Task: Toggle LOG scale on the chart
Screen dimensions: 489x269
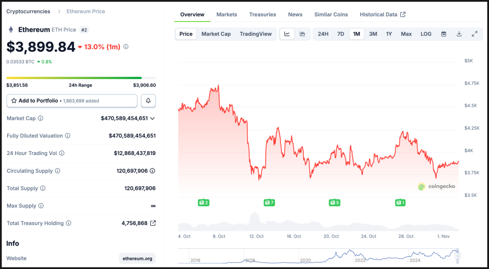Action: pos(426,34)
